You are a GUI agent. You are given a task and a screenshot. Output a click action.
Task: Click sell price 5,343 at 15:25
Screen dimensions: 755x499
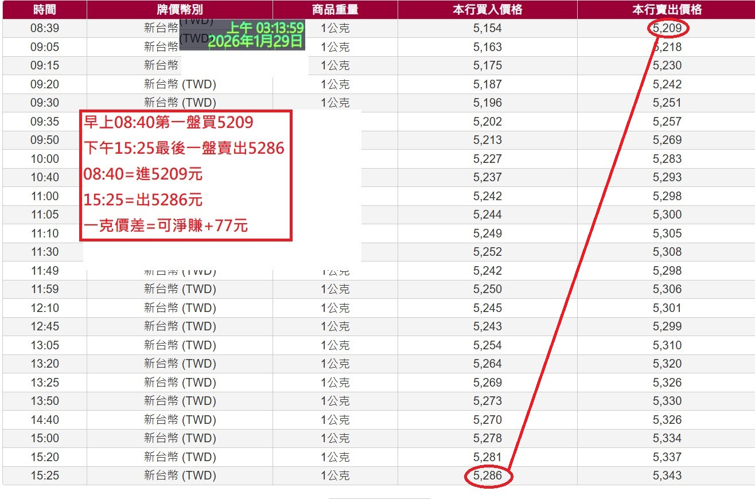click(667, 475)
